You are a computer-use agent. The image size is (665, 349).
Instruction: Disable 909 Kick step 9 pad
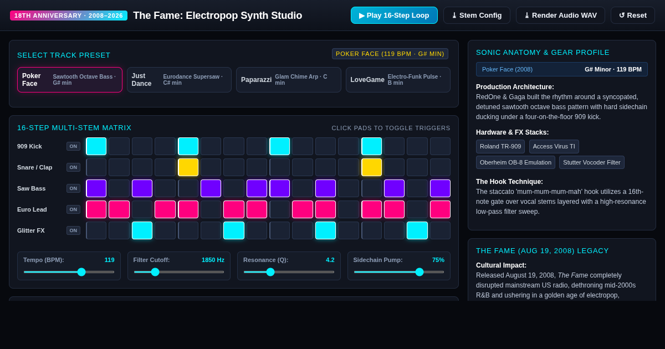tap(280, 146)
